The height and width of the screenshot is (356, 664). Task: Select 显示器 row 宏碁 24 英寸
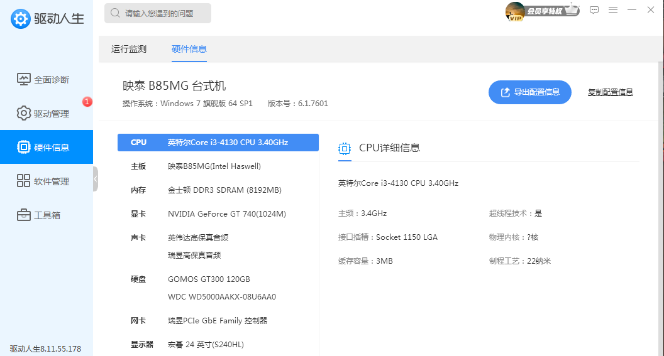(x=218, y=344)
